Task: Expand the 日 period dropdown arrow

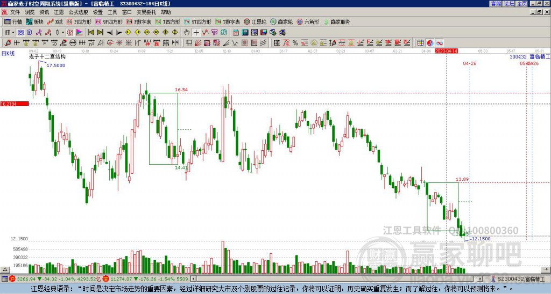Action: click(13, 32)
